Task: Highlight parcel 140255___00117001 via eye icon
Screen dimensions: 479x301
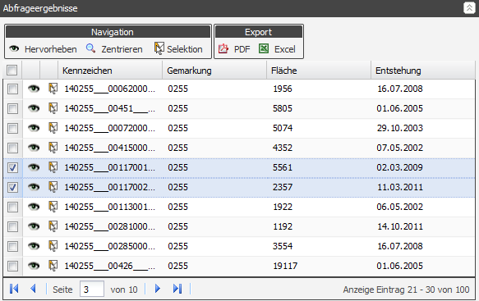Action: click(x=34, y=167)
